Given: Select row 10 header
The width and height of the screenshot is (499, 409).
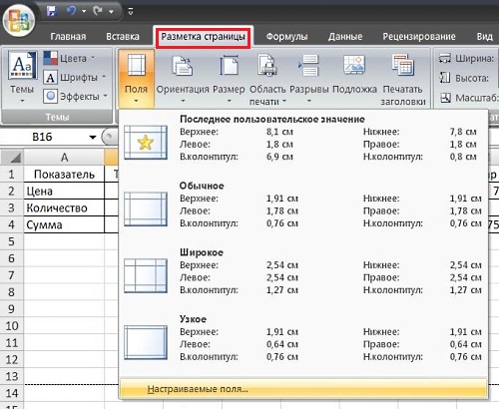Looking at the screenshot, I should [12, 326].
